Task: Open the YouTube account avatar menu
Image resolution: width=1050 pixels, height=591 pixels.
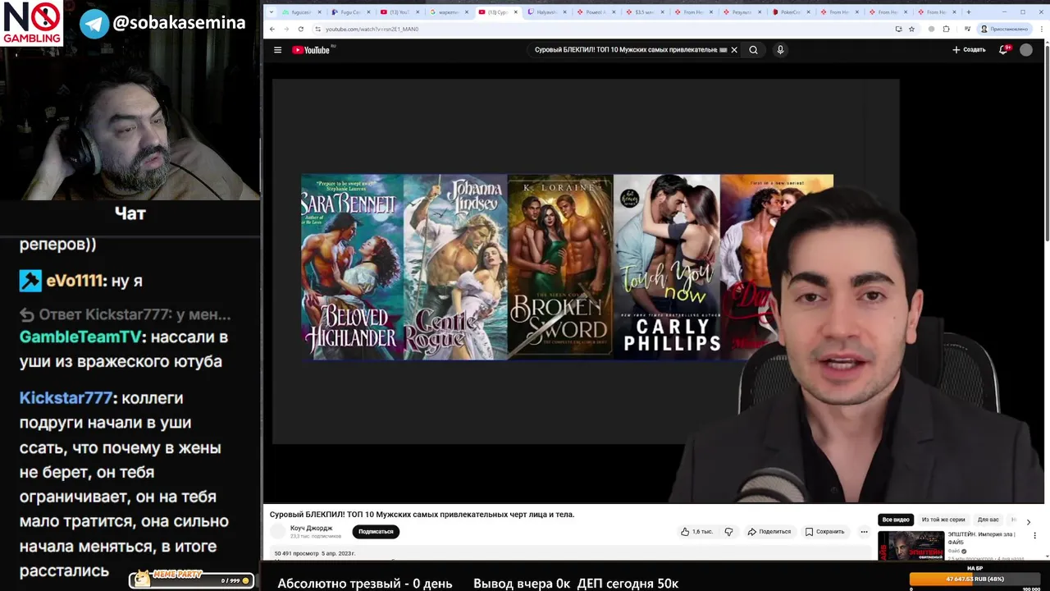Action: click(1026, 50)
